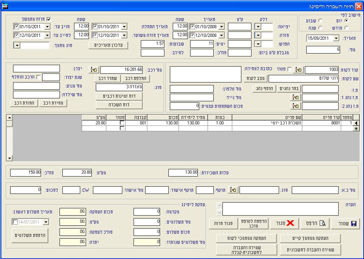The height and width of the screenshot is (259, 364).
Task: Select the שנה calculation radio button
Action: tap(320, 28)
